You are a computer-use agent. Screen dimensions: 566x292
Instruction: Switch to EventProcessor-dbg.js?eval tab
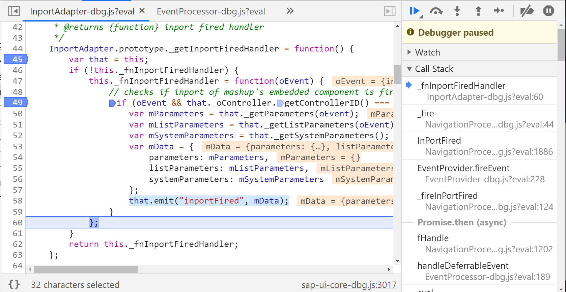click(211, 11)
